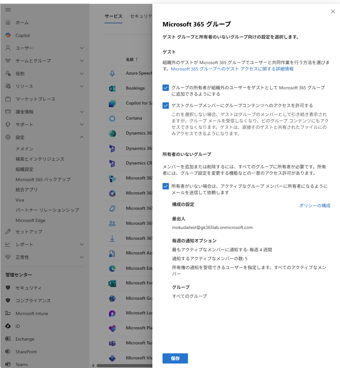Open Microsoft Edge settings in the sidebar
Image resolution: width=340 pixels, height=368 pixels.
click(x=31, y=220)
